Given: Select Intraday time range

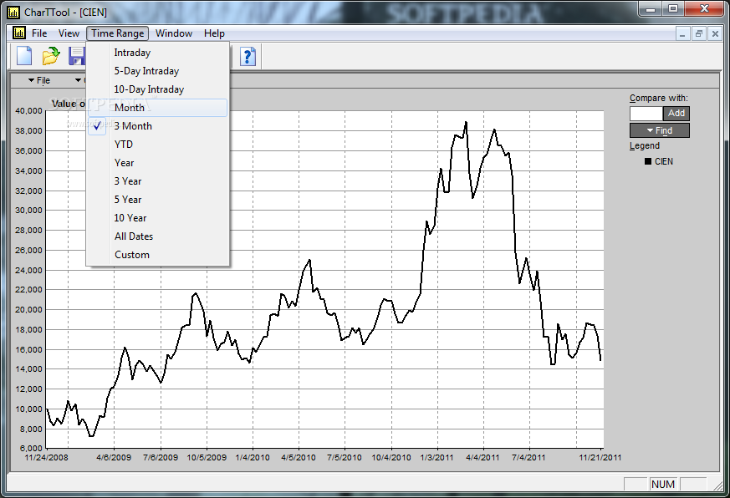Looking at the screenshot, I should click(158, 53).
